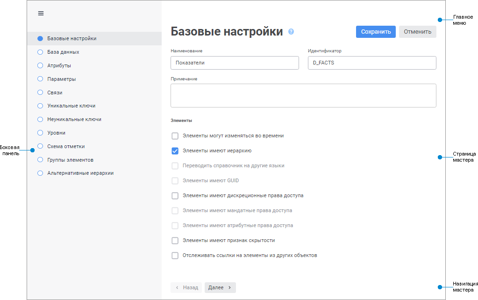The height and width of the screenshot is (300, 478).
Task: Check 'Отслеживать ссылки на элементы из других объектов'
Action: click(175, 255)
